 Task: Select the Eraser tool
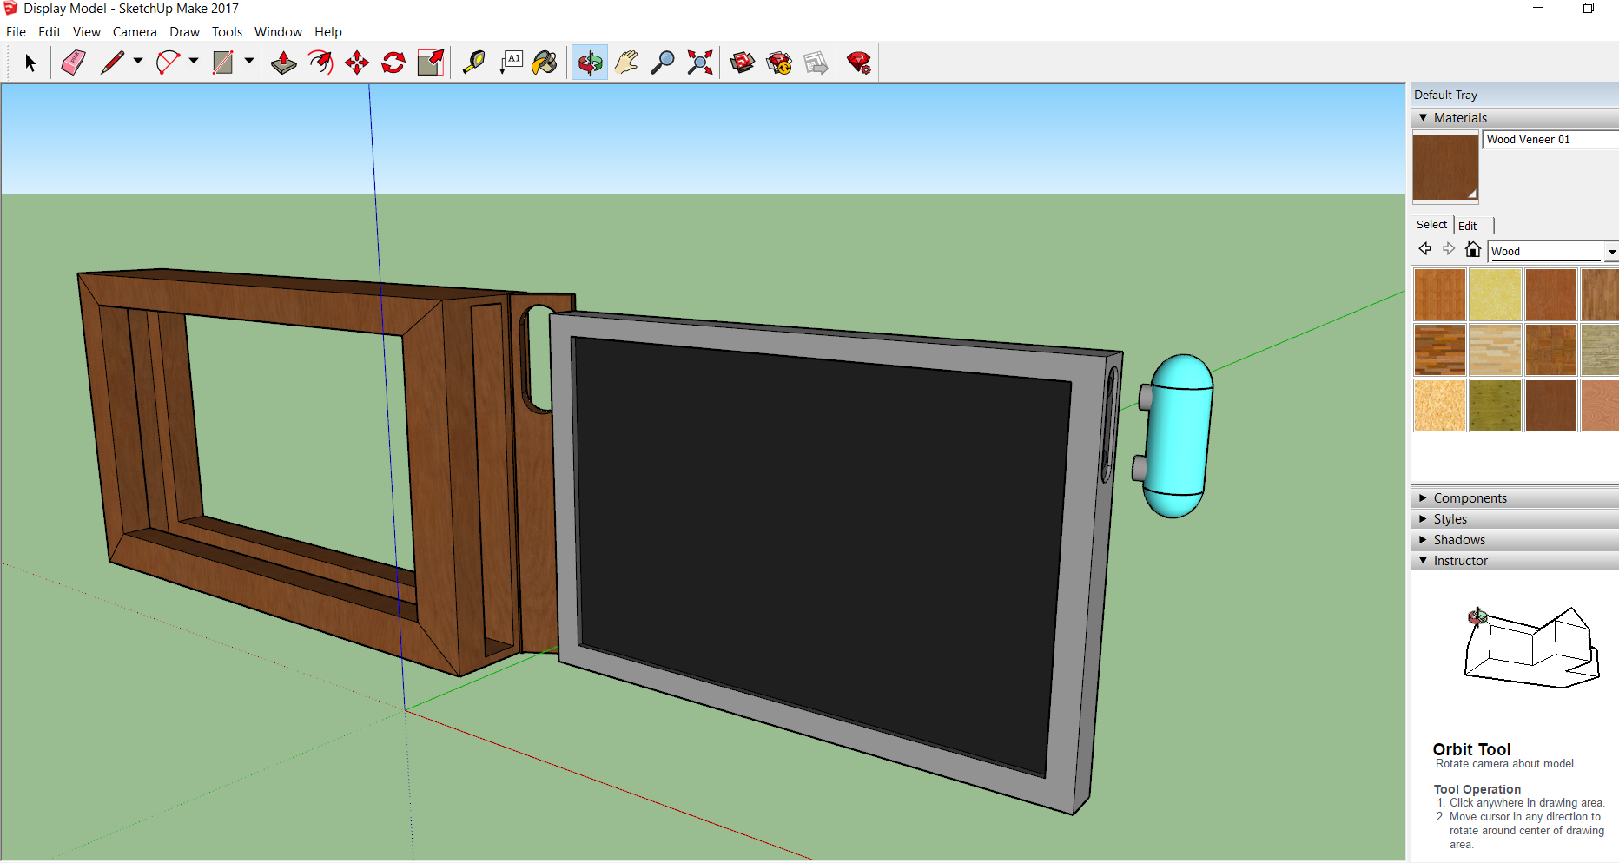(73, 62)
